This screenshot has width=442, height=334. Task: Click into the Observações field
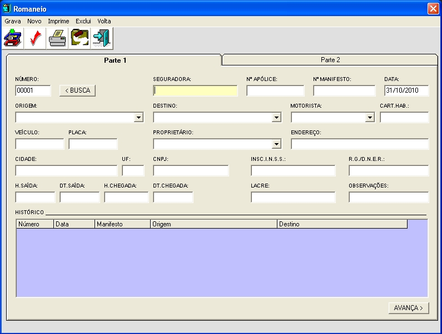click(x=389, y=198)
